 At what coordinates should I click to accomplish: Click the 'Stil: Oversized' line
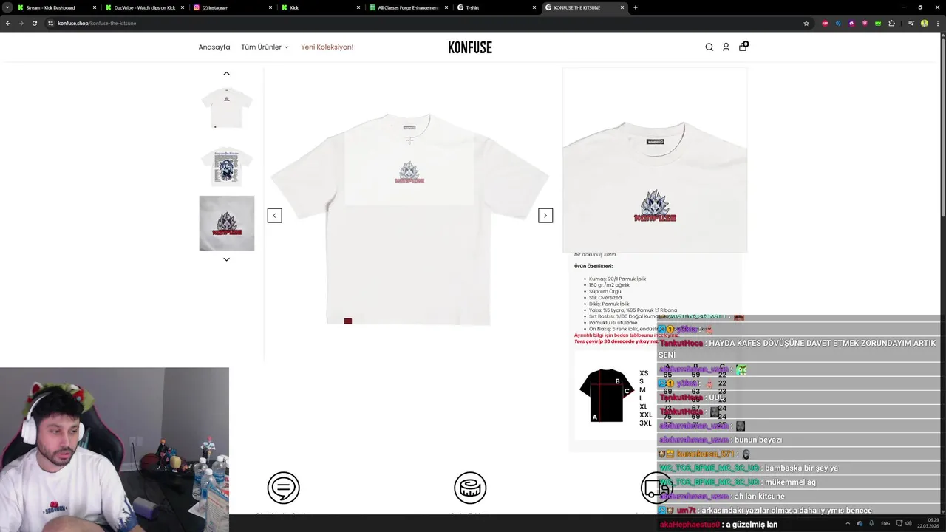[x=605, y=297]
